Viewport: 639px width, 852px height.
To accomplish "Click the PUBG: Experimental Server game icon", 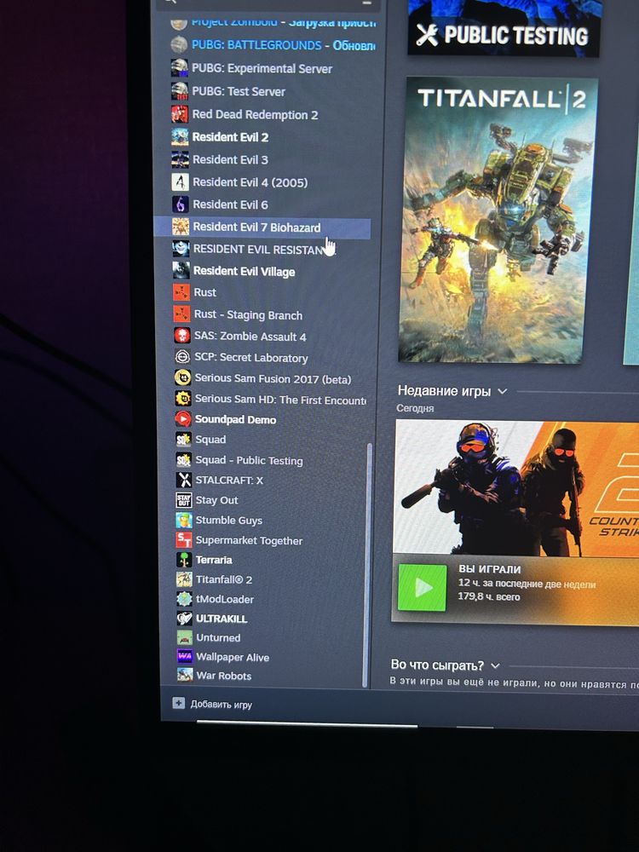I will (x=179, y=68).
